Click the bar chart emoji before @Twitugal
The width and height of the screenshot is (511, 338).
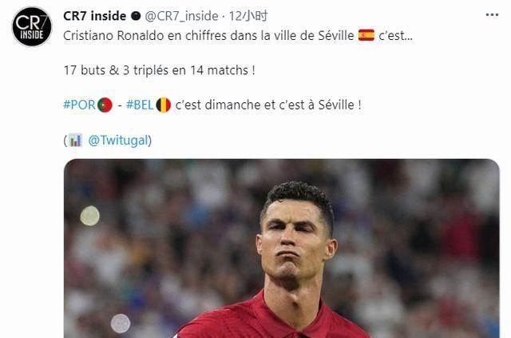pos(75,141)
